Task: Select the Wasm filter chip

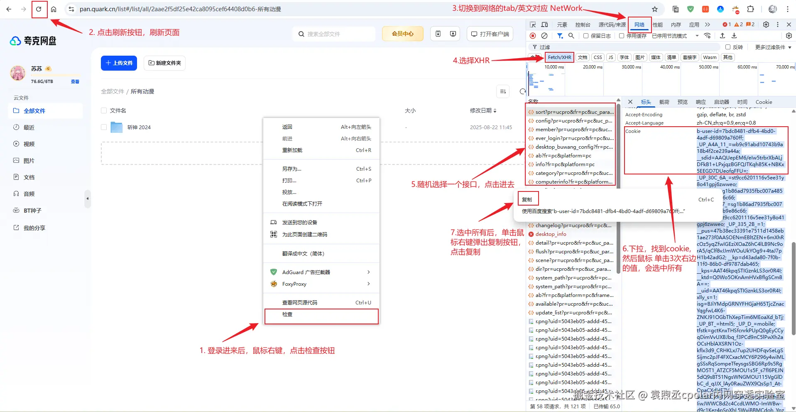Action: pyautogui.click(x=710, y=57)
